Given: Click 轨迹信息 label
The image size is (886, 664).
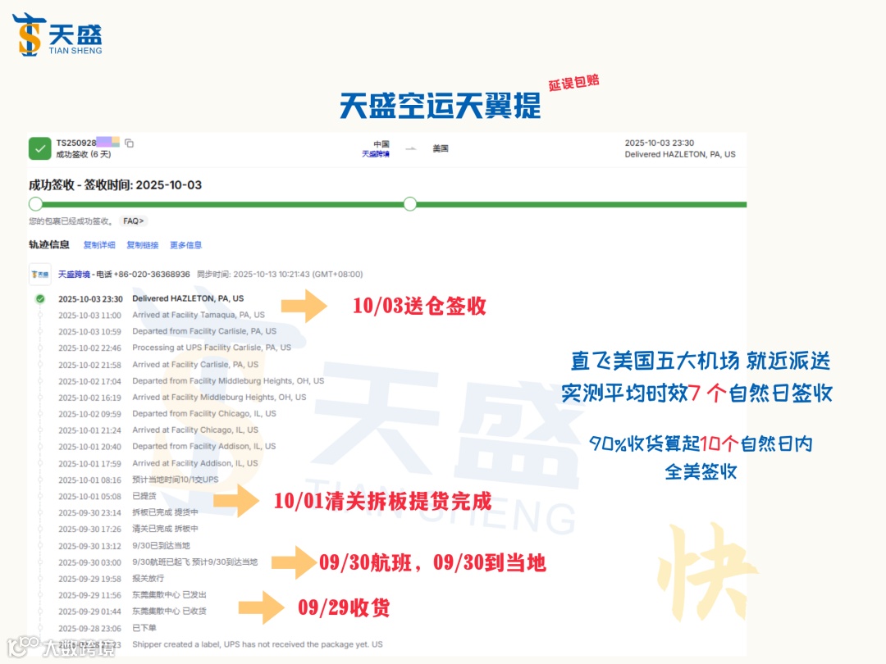Looking at the screenshot, I should pos(49,244).
